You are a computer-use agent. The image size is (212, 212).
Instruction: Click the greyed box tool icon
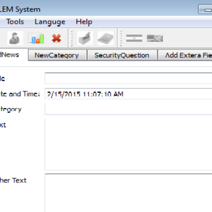pos(85,38)
